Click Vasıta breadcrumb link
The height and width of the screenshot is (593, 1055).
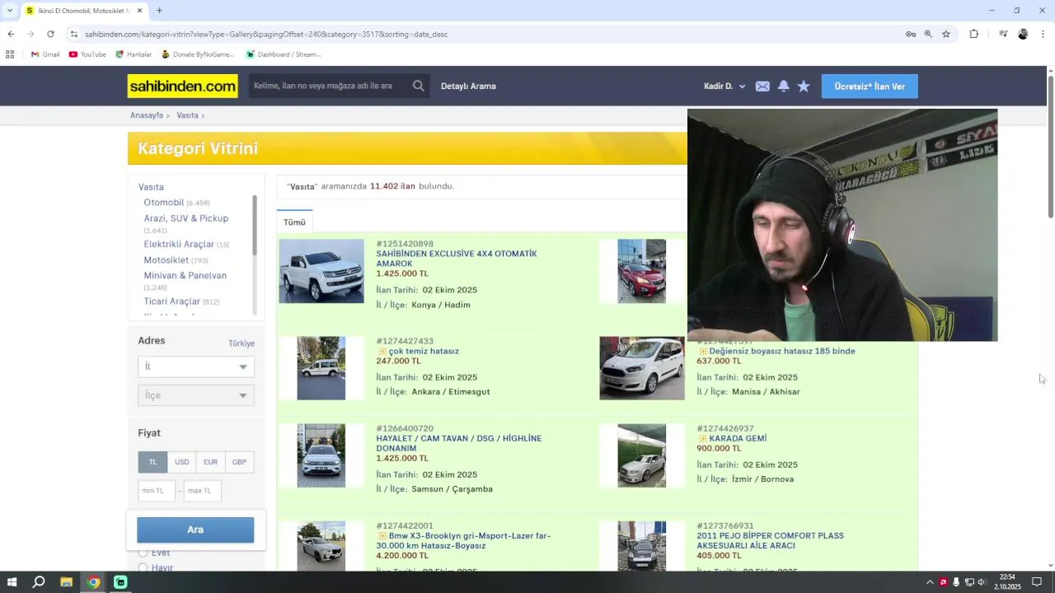187,115
